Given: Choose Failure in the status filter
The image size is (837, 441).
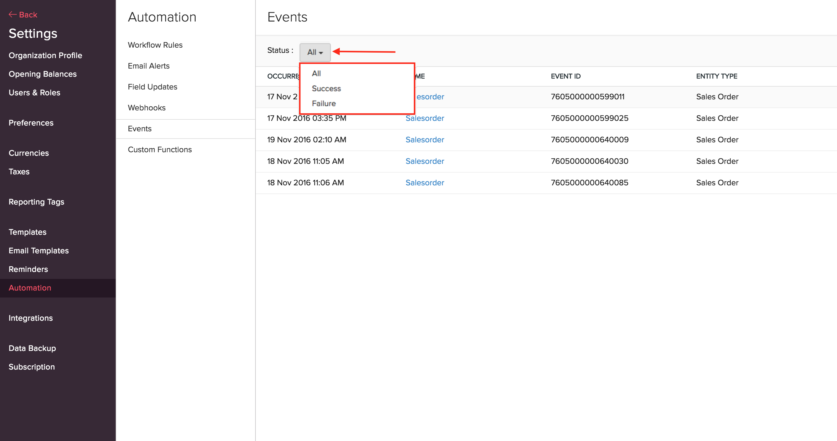Looking at the screenshot, I should pos(323,103).
